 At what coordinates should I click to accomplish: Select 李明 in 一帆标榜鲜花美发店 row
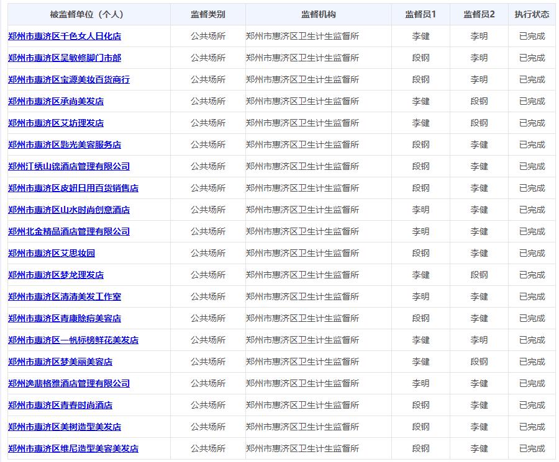(479, 340)
